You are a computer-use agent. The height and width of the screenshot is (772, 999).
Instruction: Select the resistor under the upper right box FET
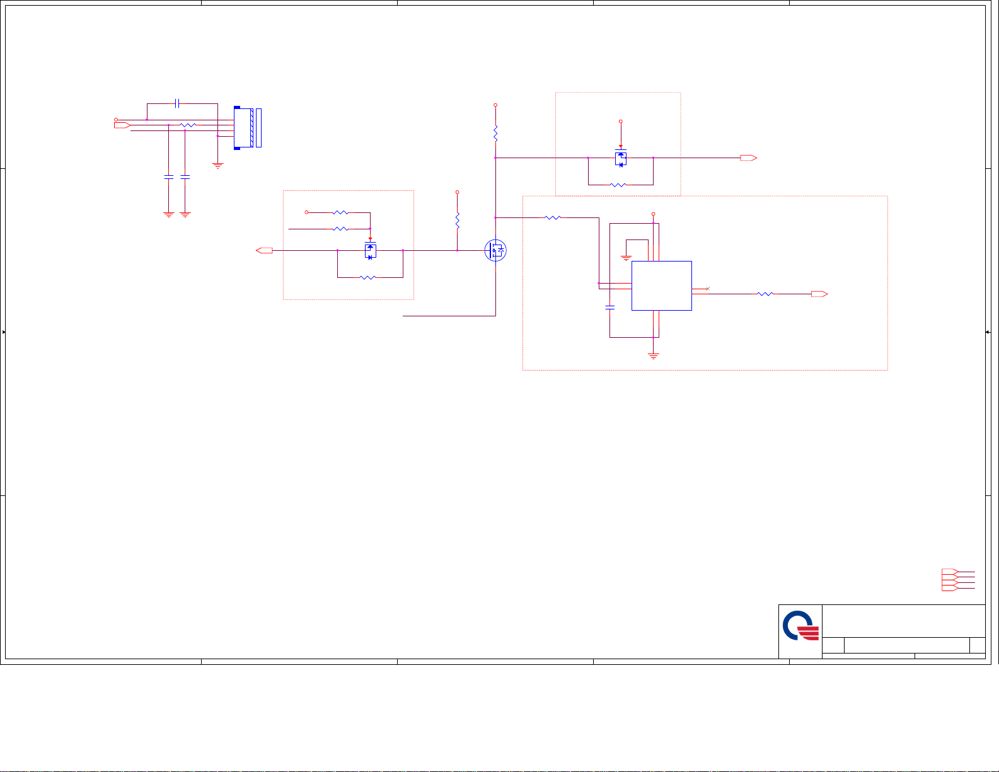tap(619, 185)
